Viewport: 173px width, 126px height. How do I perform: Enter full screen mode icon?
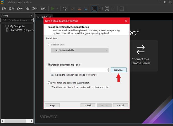coord(107,8)
